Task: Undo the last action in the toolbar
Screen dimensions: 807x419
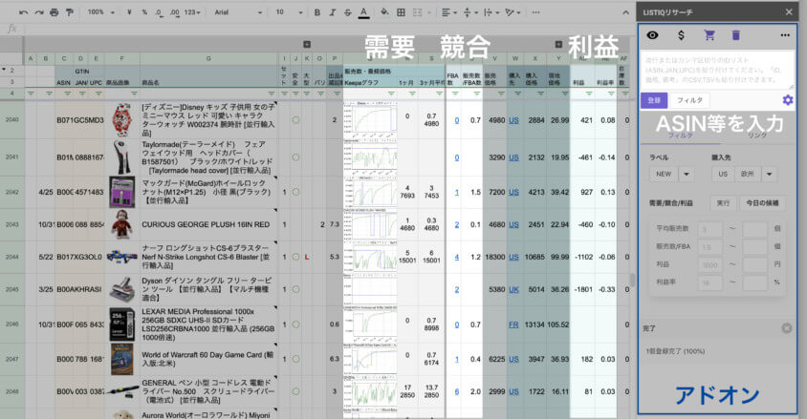Action: coord(23,12)
